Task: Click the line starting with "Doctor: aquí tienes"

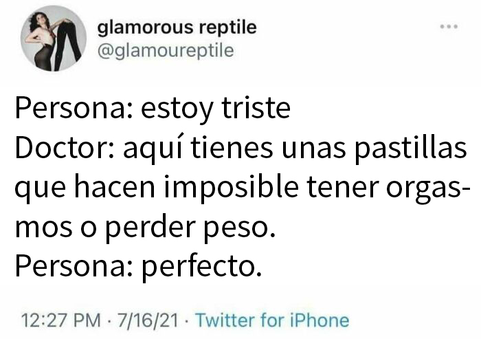Action: [240, 149]
